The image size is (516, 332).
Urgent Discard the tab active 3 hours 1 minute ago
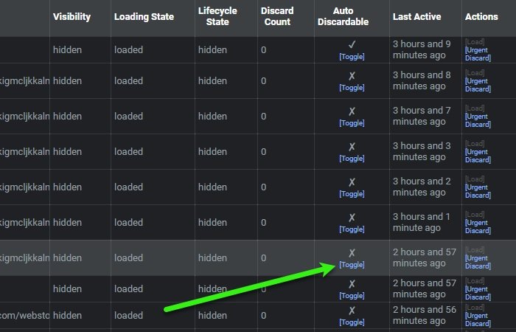point(478,226)
